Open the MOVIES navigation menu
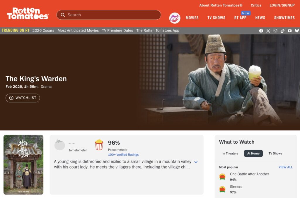Screen dimensions: 300x198 click(192, 18)
